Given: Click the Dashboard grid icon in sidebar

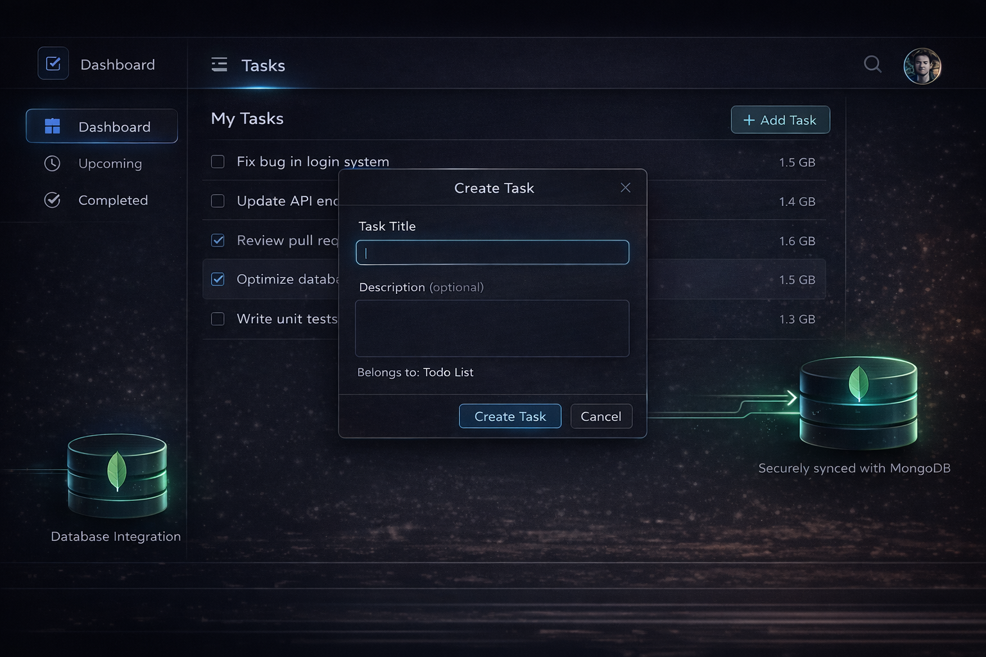Looking at the screenshot, I should (x=52, y=126).
